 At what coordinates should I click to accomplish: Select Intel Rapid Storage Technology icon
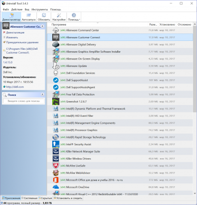click(56, 137)
